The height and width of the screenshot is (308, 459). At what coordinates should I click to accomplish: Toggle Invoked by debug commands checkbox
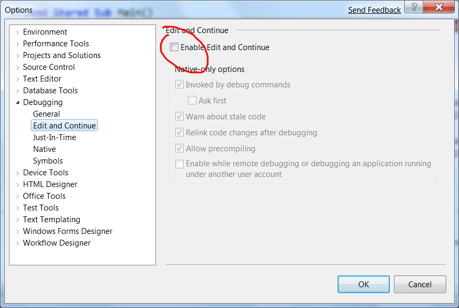(179, 85)
